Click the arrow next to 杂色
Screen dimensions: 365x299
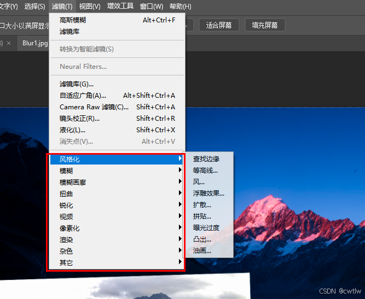[x=180, y=250]
